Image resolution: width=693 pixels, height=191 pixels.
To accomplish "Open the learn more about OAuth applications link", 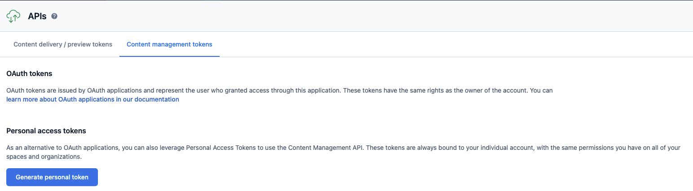I will coord(93,99).
